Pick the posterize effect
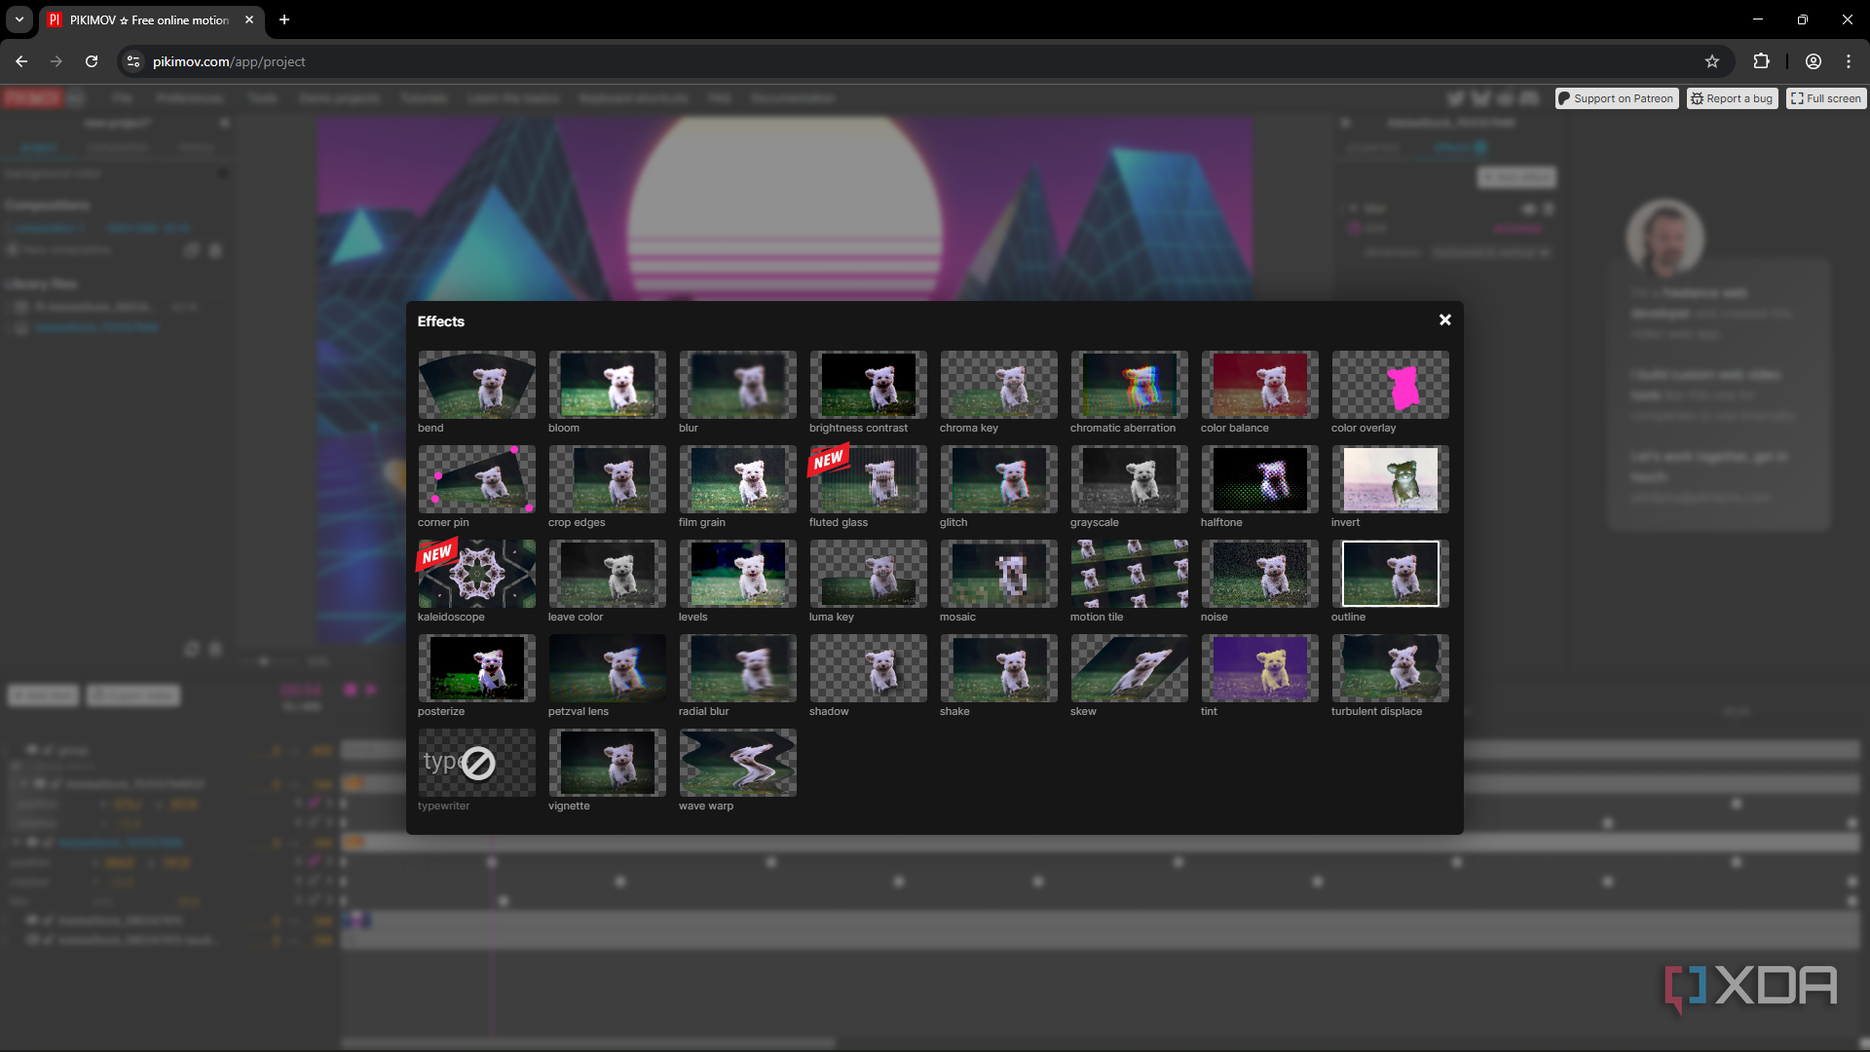This screenshot has height=1052, width=1870. pos(476,668)
